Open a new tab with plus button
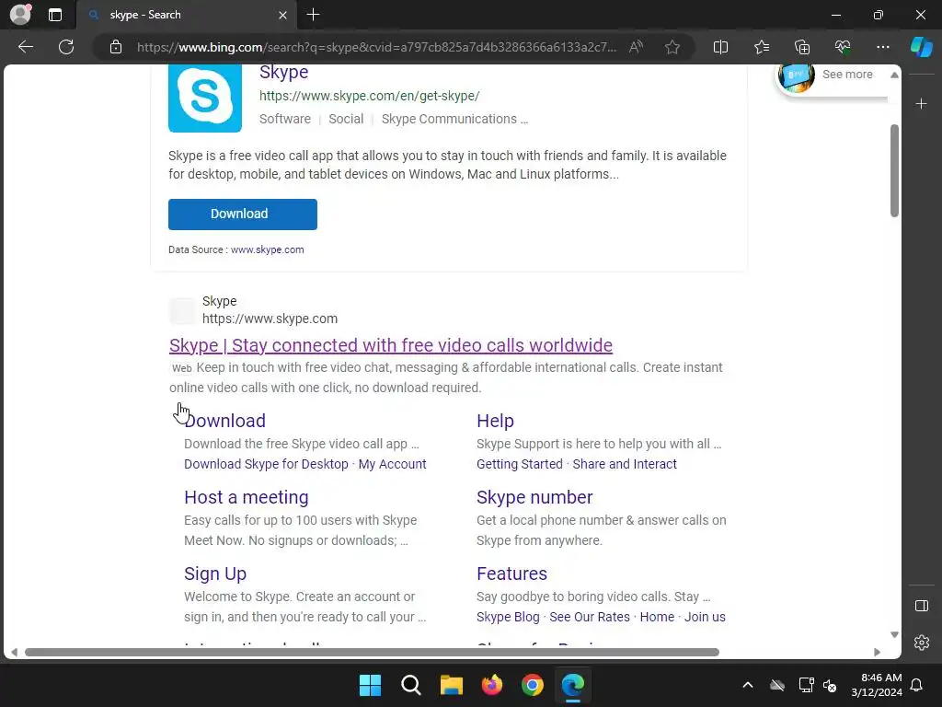The height and width of the screenshot is (707, 942). [x=313, y=15]
